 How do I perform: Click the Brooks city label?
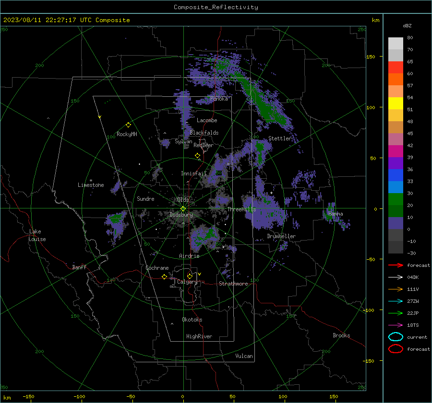(x=341, y=335)
